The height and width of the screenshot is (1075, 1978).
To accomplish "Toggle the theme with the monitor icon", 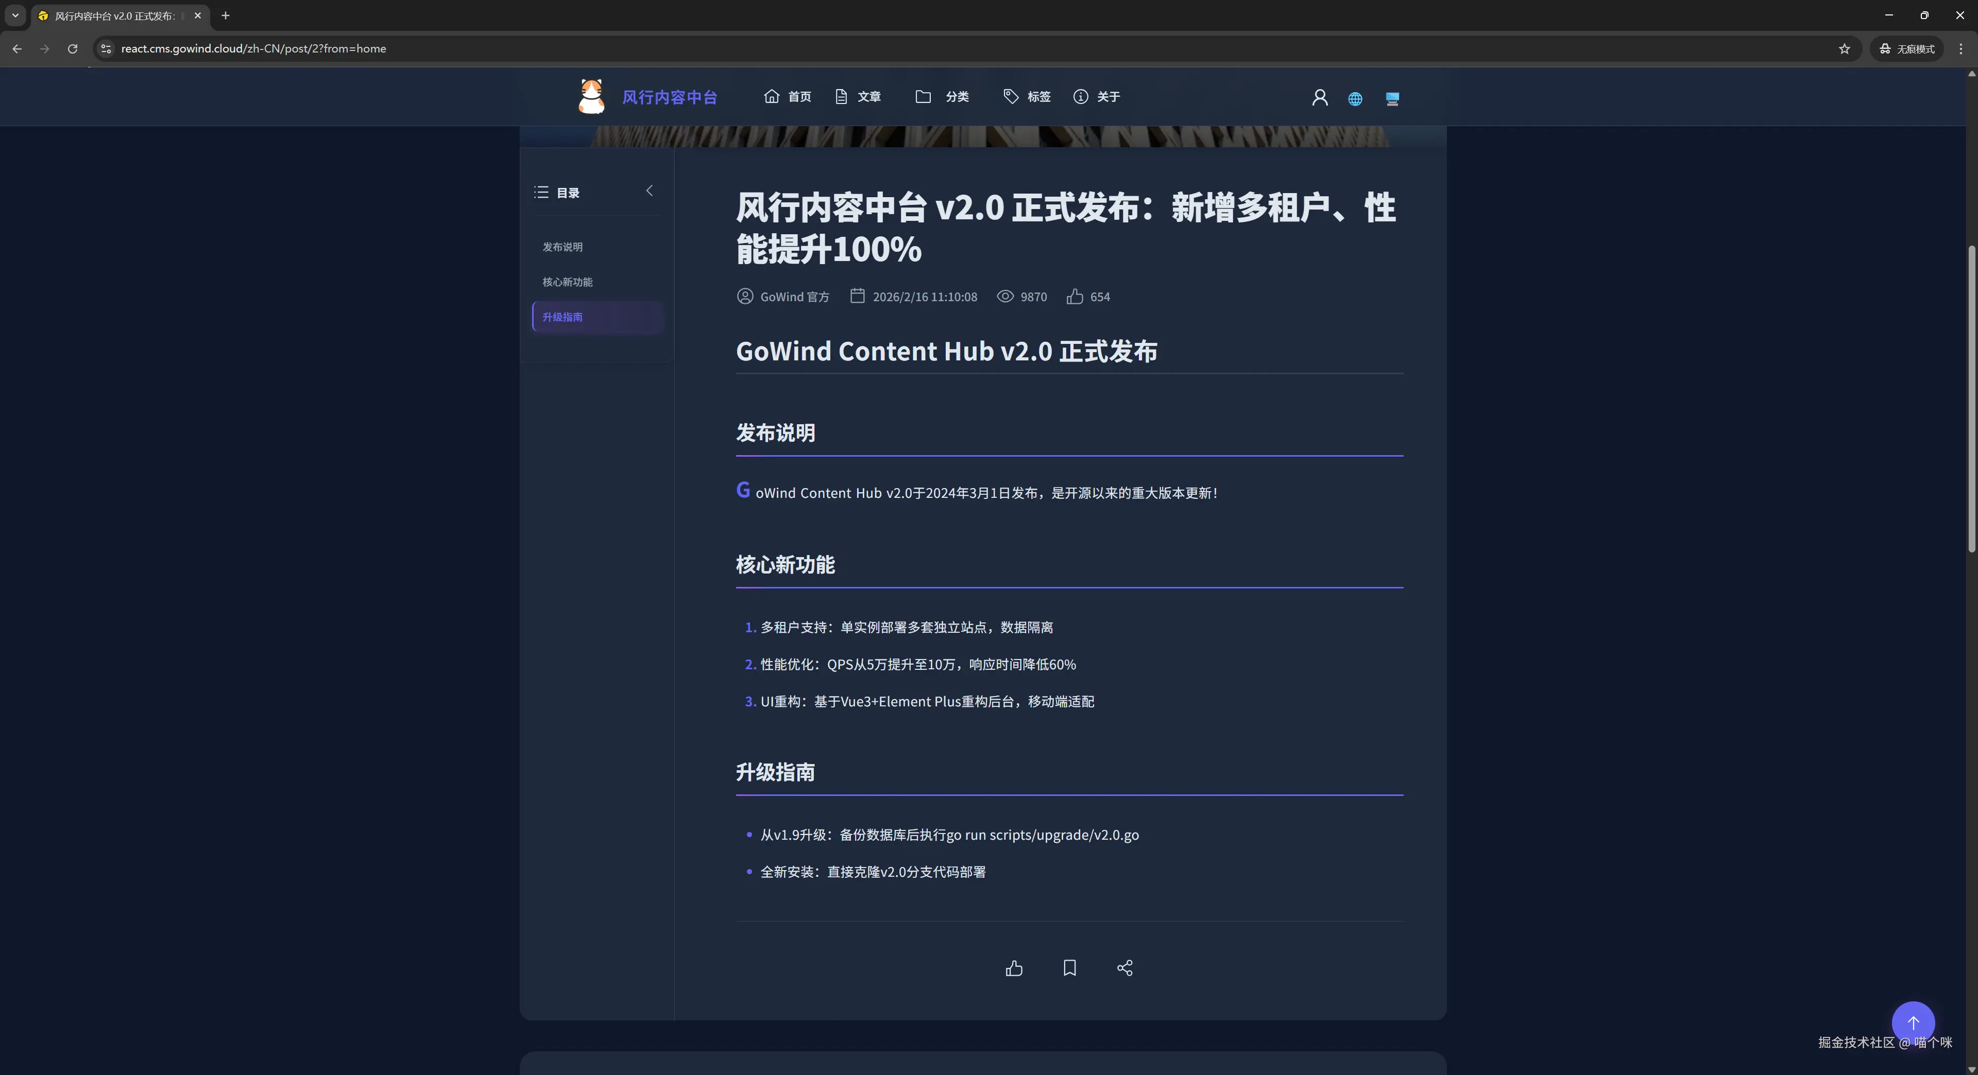I will pyautogui.click(x=1391, y=98).
